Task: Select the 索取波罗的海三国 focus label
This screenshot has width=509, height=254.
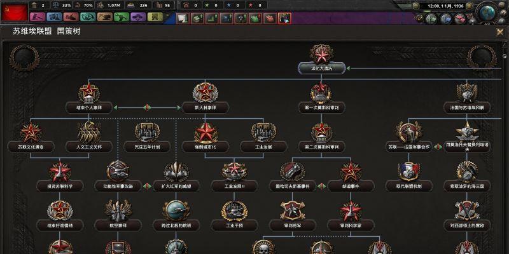Action: [x=467, y=186]
